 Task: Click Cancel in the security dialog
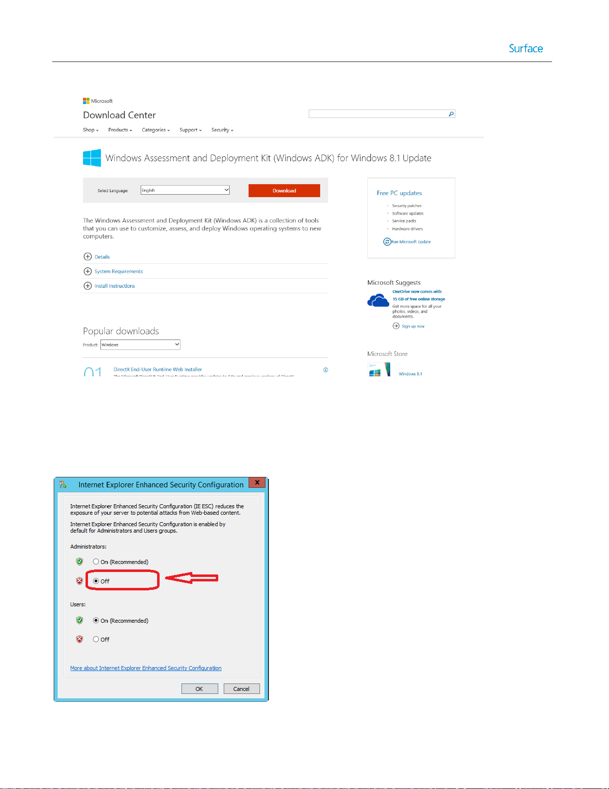(242, 689)
